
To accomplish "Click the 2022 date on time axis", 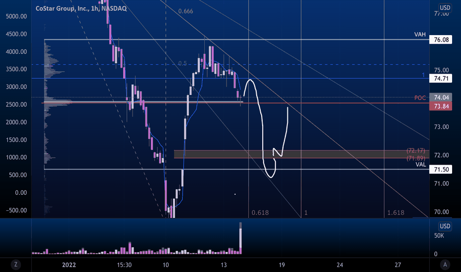I will 69,265.
